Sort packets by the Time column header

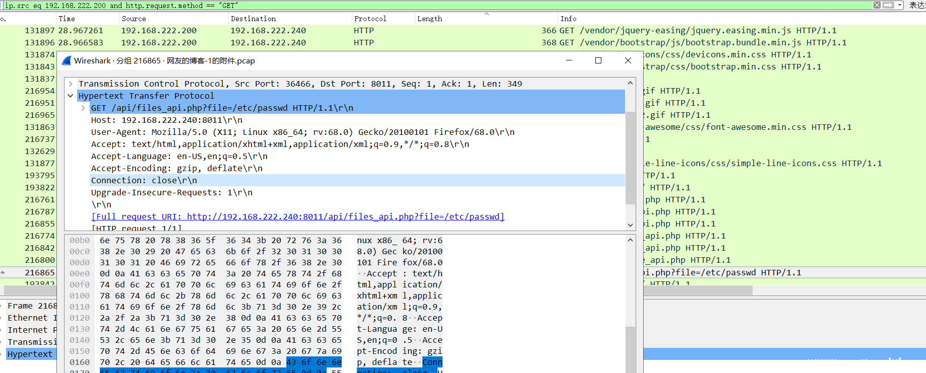(67, 19)
